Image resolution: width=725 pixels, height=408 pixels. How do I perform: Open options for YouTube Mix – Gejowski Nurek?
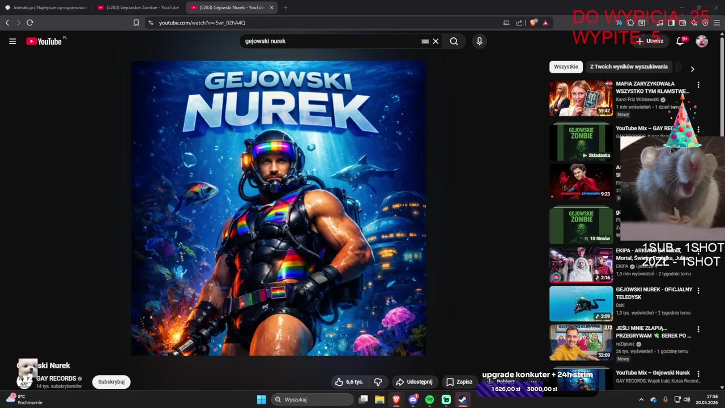698,373
